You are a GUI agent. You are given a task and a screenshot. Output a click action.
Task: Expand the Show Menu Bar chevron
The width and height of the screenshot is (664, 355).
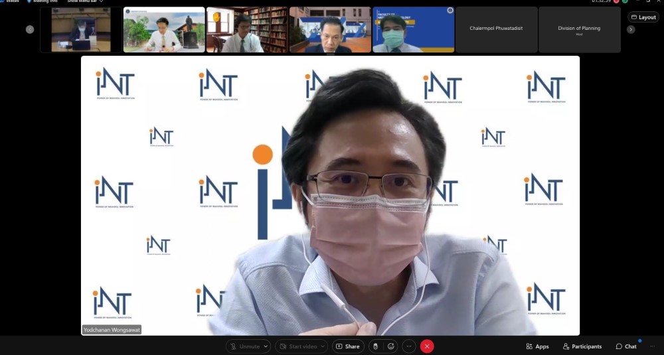click(x=101, y=1)
